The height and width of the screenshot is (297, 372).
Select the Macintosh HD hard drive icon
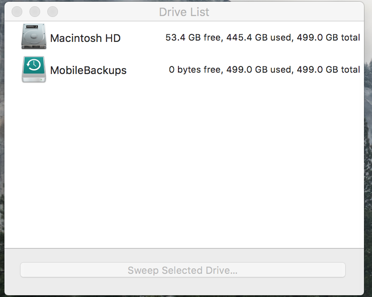tap(33, 37)
